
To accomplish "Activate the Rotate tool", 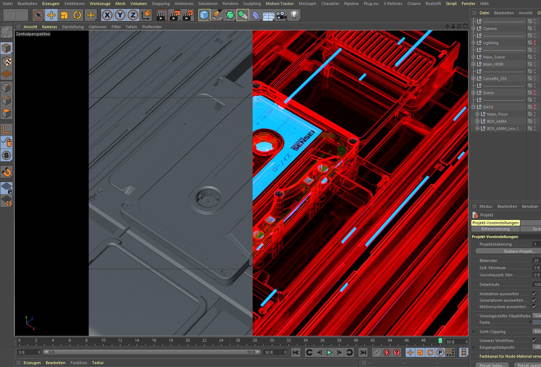I will point(77,15).
